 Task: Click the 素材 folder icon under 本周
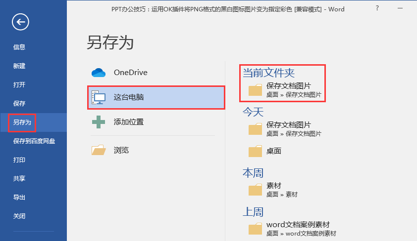click(x=256, y=190)
